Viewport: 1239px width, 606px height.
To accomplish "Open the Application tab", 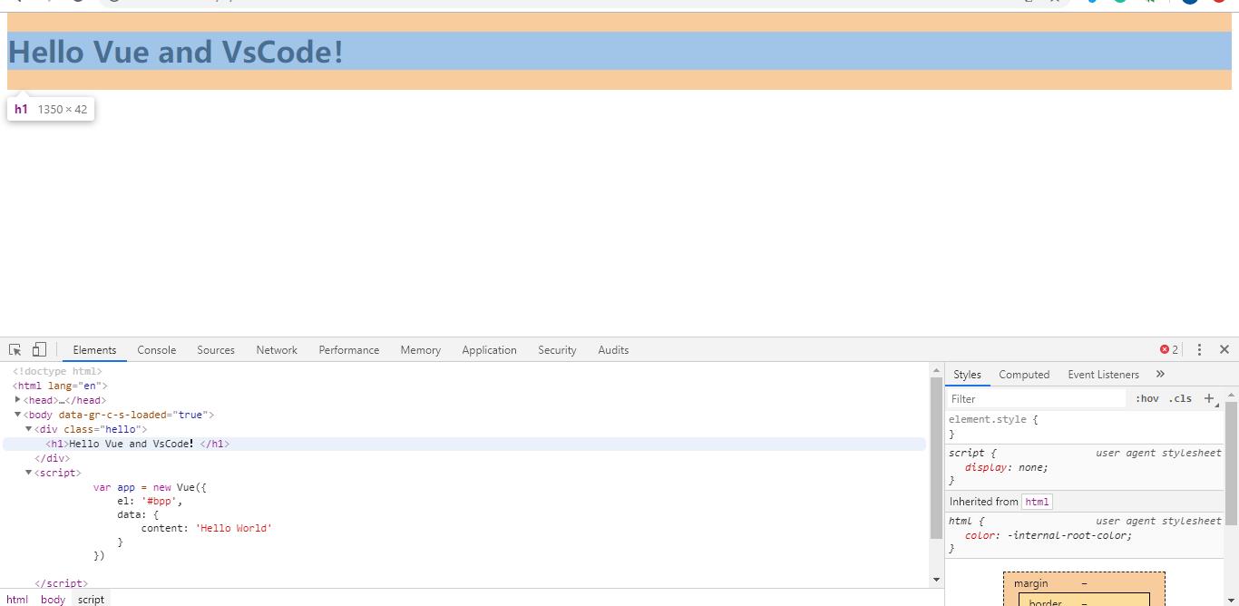I will coord(489,350).
